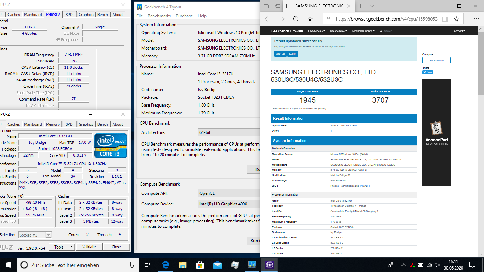Switch to SPD tab in CPU-Z memory window
The height and width of the screenshot is (272, 484).
[69, 15]
